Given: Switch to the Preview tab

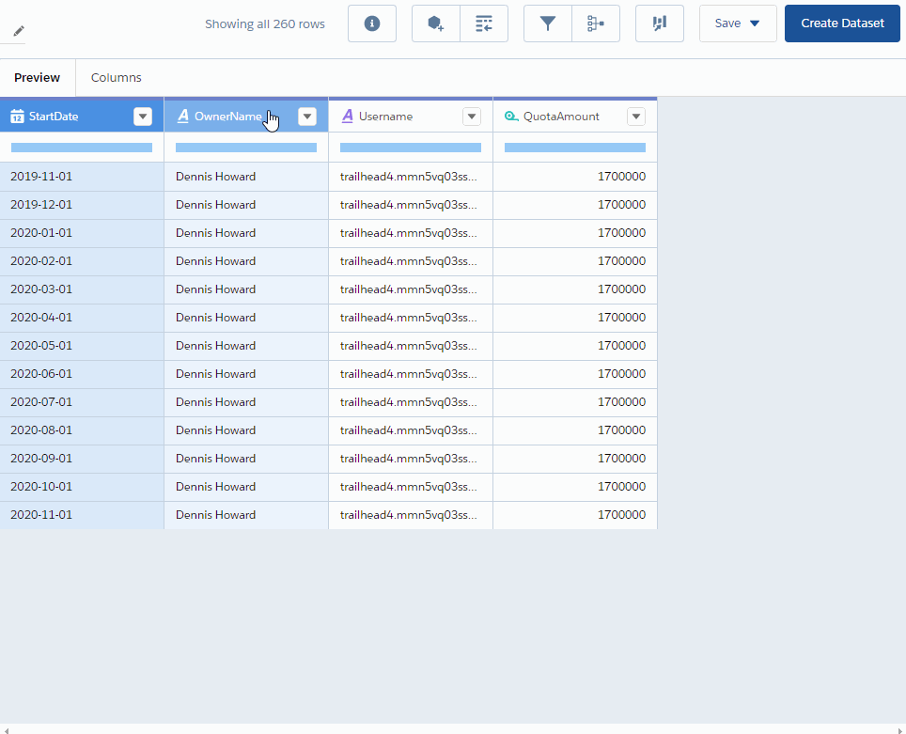Looking at the screenshot, I should click(x=37, y=77).
